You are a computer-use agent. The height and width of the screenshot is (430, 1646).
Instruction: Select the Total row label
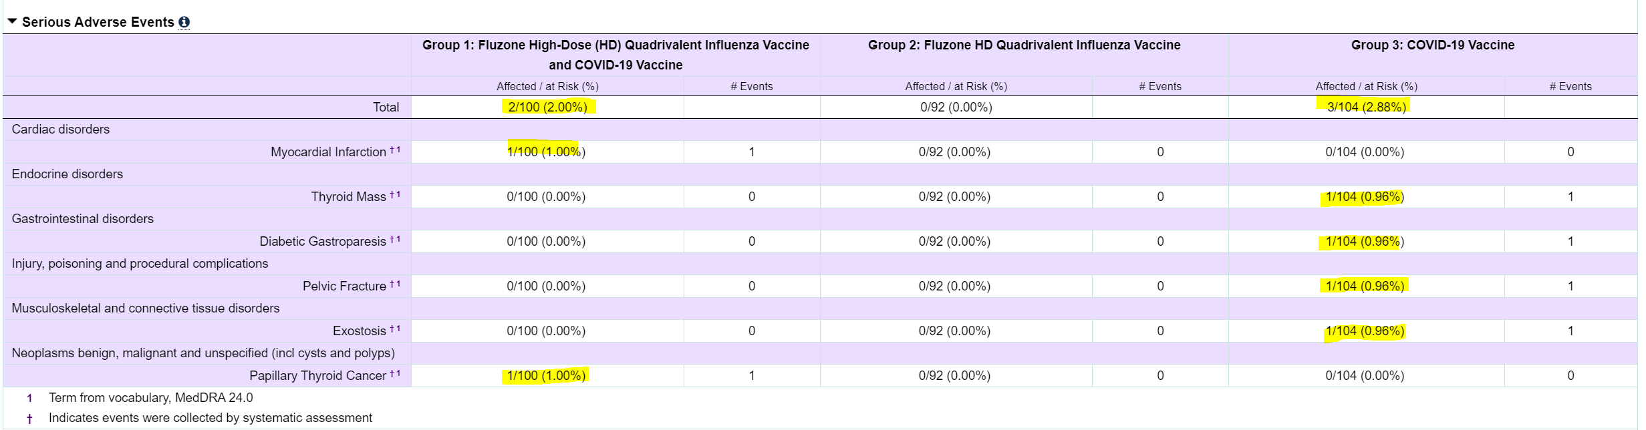coord(386,107)
